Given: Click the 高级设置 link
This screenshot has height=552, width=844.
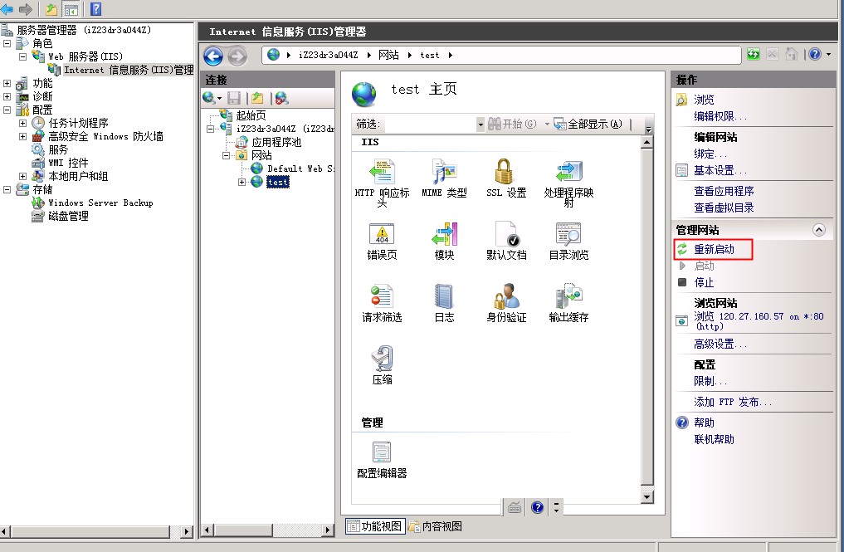Looking at the screenshot, I should coord(720,344).
